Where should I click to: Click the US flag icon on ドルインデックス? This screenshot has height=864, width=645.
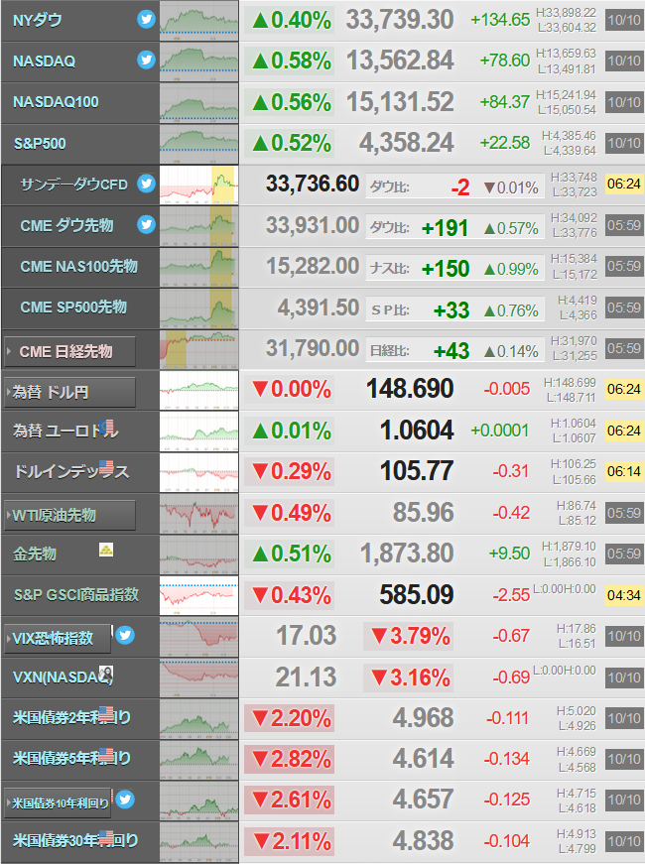coord(106,467)
